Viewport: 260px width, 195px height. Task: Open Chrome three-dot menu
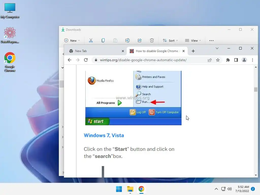pyautogui.click(x=252, y=60)
